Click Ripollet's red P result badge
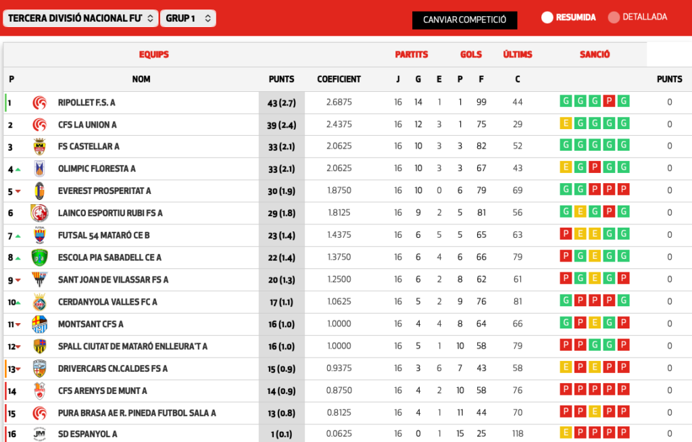This screenshot has height=442, width=692. tap(609, 101)
